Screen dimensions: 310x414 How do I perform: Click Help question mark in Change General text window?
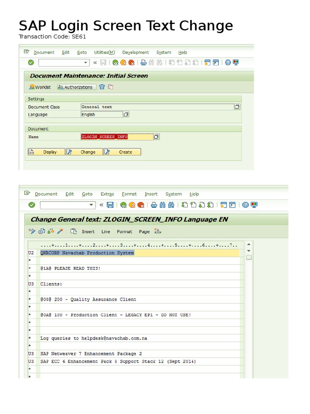pos(245,205)
